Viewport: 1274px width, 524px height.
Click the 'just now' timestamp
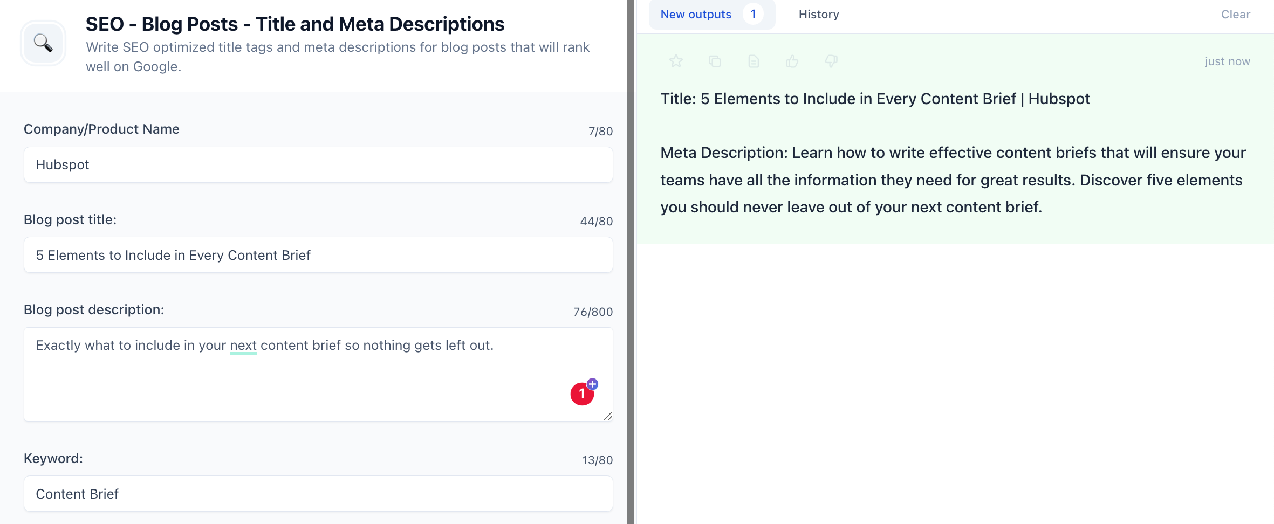pyautogui.click(x=1228, y=61)
